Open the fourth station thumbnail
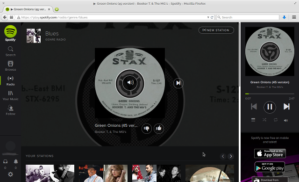The width and height of the screenshot is (299, 182). [210, 173]
